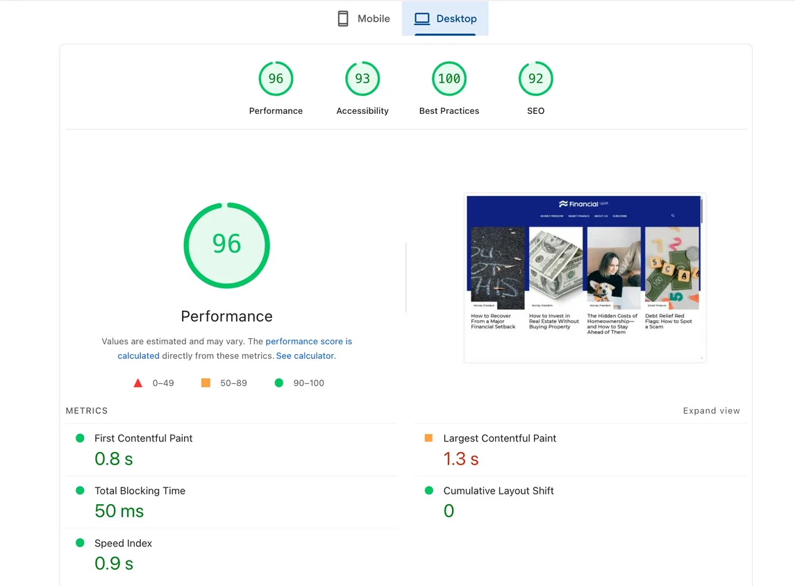Image resolution: width=795 pixels, height=586 pixels.
Task: Open the Best Practices score gauge 100
Action: pos(449,78)
